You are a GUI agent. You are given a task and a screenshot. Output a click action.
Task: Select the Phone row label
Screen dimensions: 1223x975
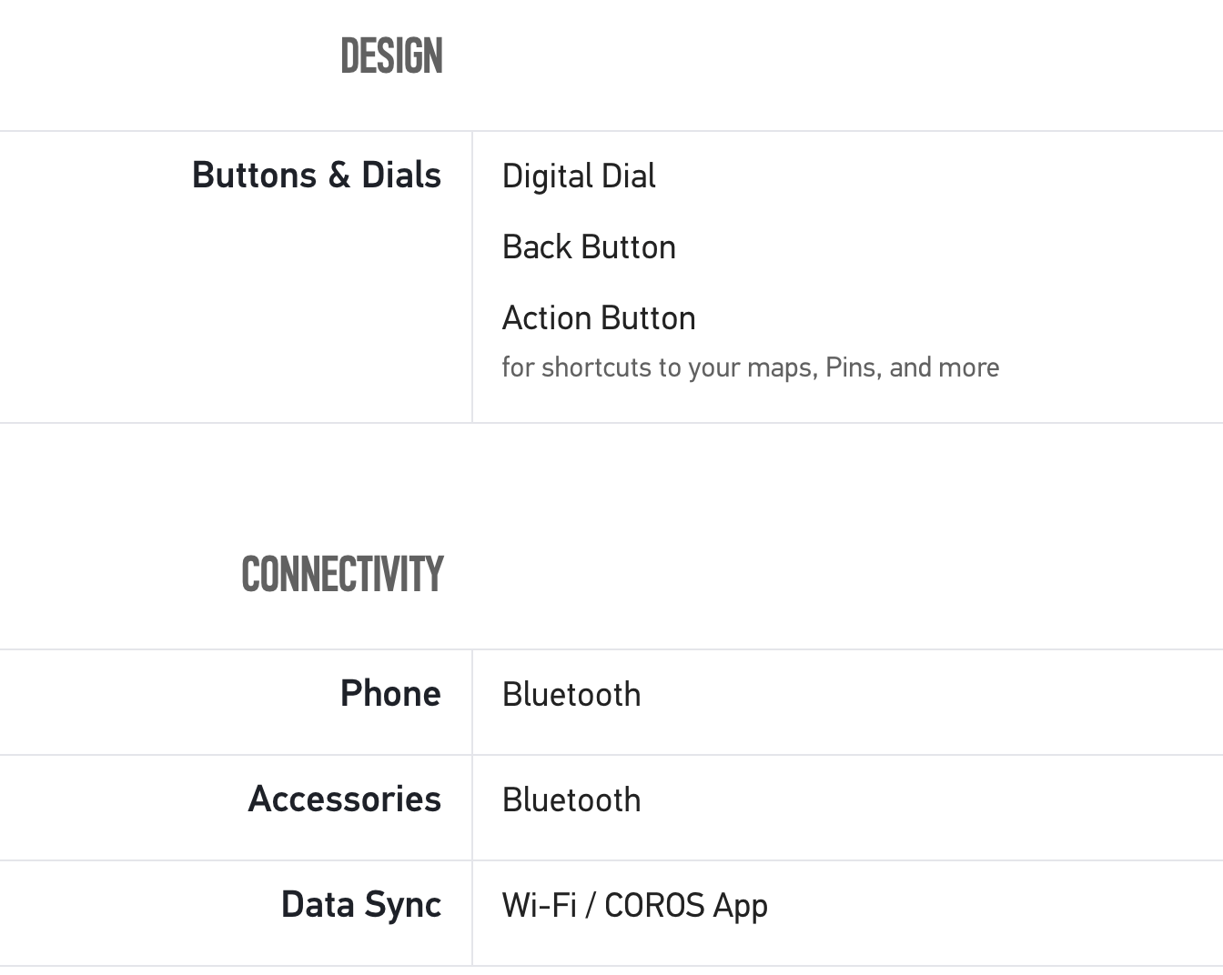(390, 693)
